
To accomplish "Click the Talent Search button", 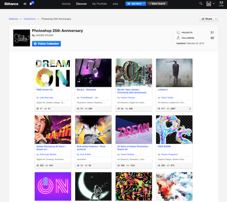I will click(157, 4).
